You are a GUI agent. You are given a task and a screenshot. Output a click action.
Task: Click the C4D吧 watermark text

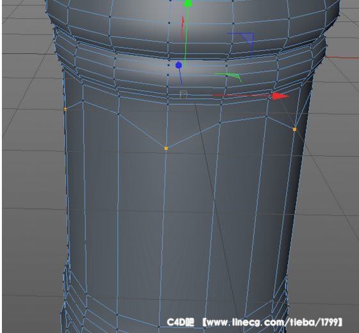pyautogui.click(x=180, y=322)
